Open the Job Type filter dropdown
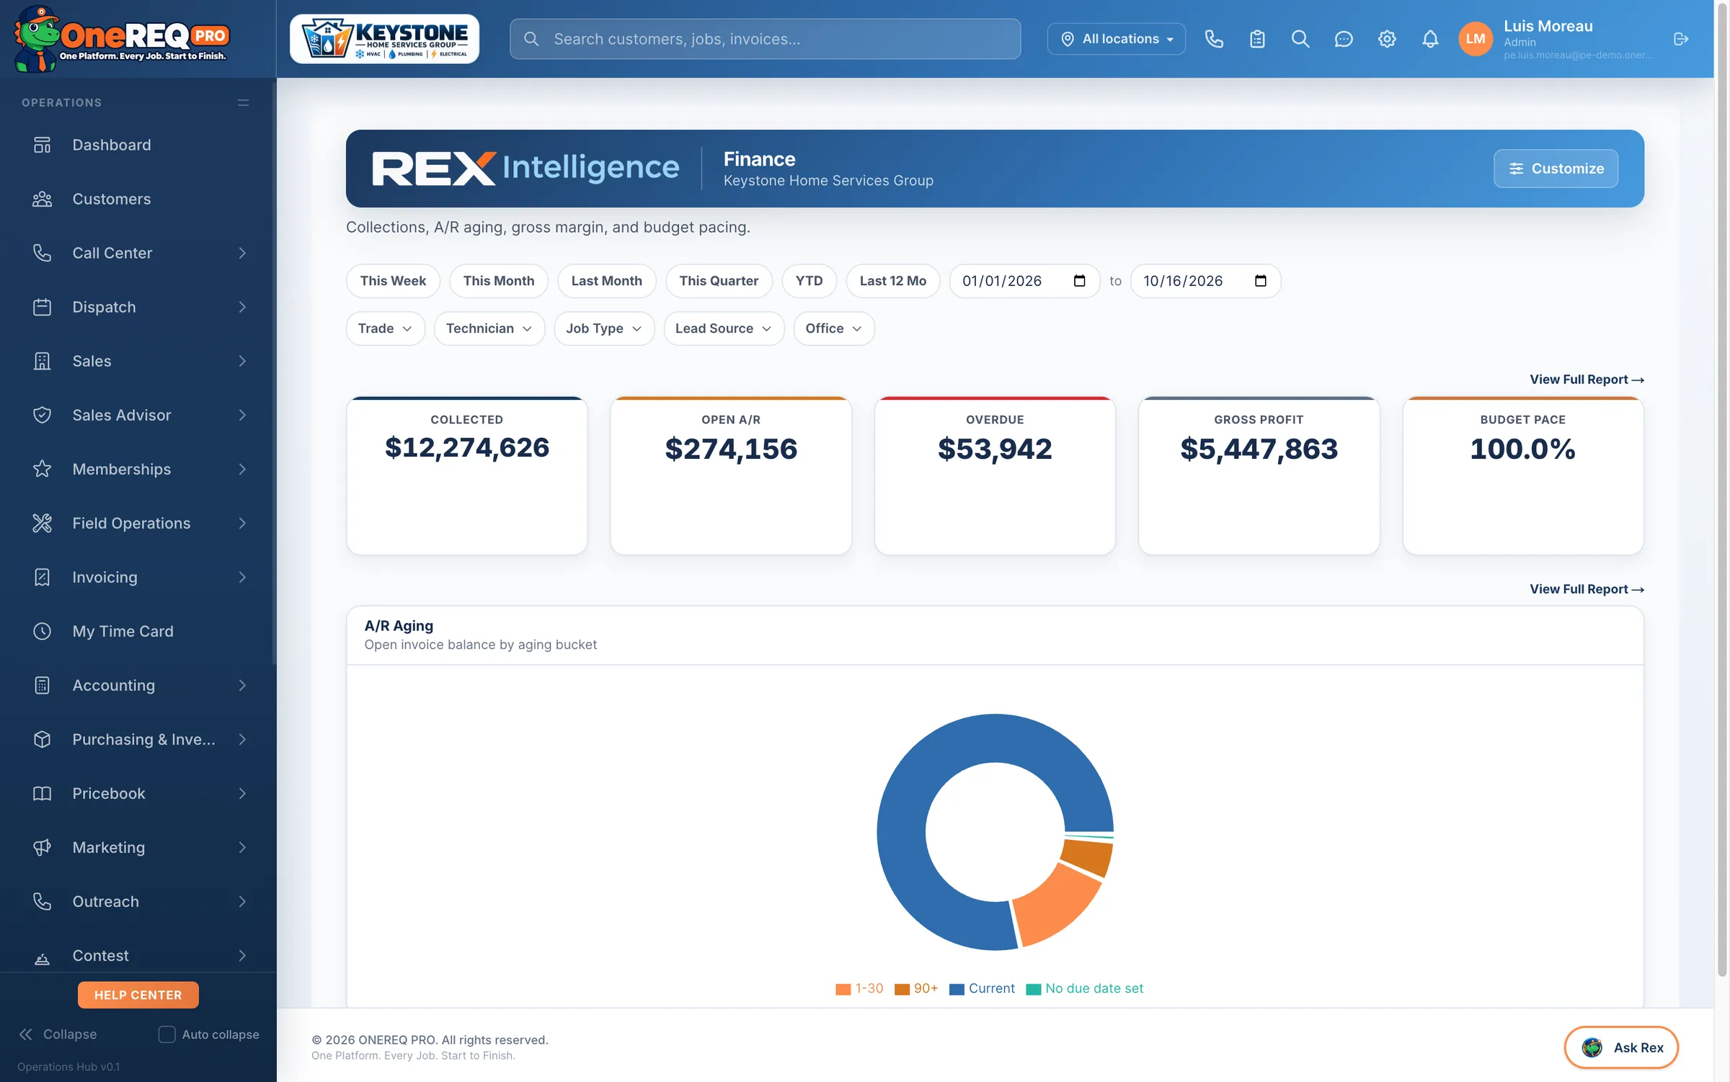Image resolution: width=1730 pixels, height=1082 pixels. coord(604,328)
